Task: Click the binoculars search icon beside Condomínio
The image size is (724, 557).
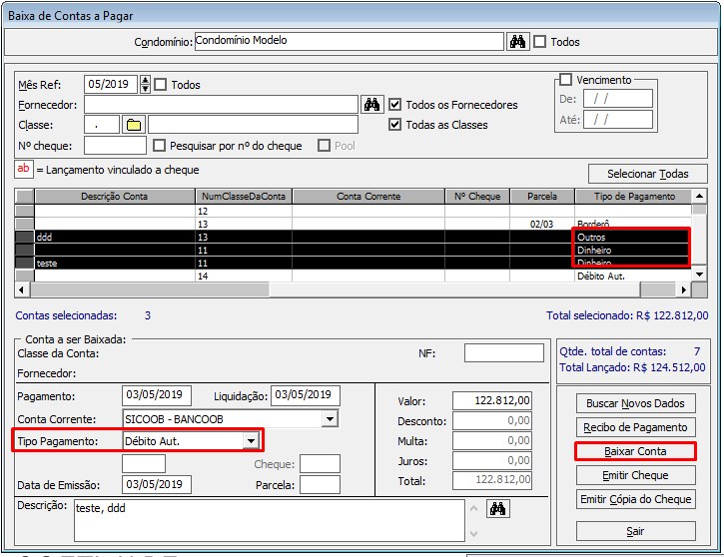Action: tap(518, 42)
